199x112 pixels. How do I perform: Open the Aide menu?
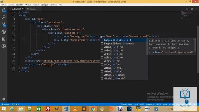pyautogui.click(x=60, y=5)
